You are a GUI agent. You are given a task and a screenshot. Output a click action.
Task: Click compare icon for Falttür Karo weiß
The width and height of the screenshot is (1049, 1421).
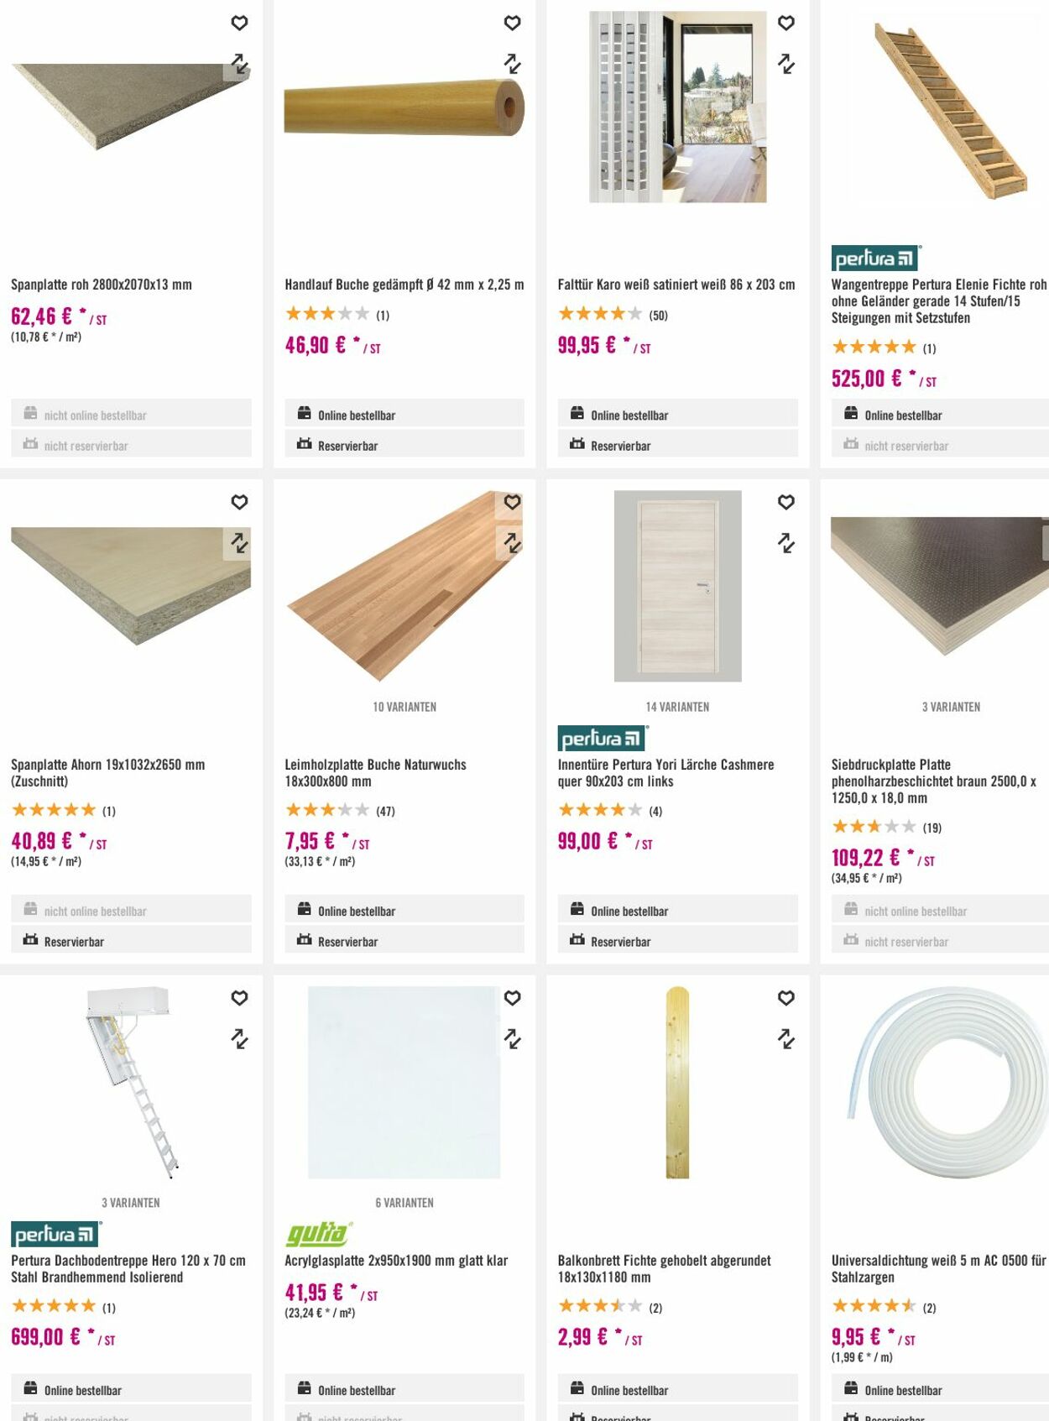pos(785,64)
